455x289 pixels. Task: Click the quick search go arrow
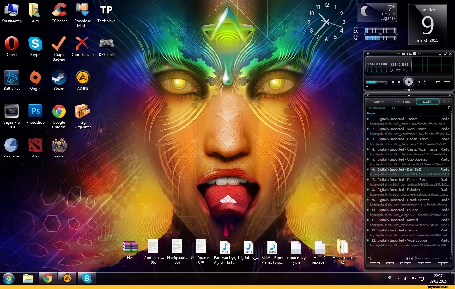tap(448, 258)
